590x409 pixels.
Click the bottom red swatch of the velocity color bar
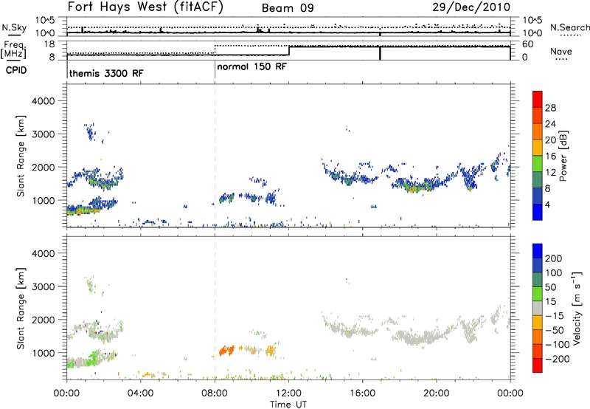click(x=538, y=365)
